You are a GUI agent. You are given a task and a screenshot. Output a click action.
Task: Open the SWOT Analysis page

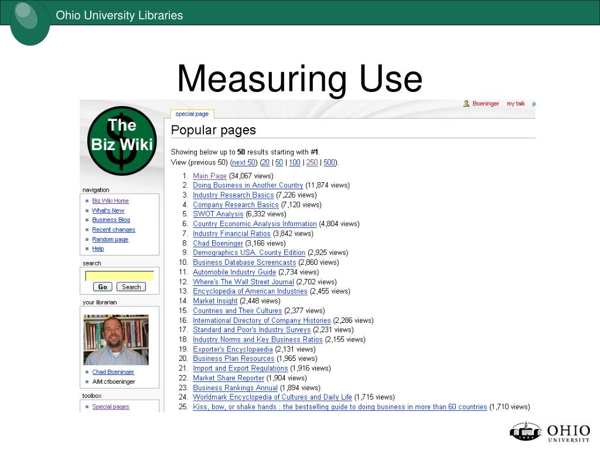coord(218,214)
